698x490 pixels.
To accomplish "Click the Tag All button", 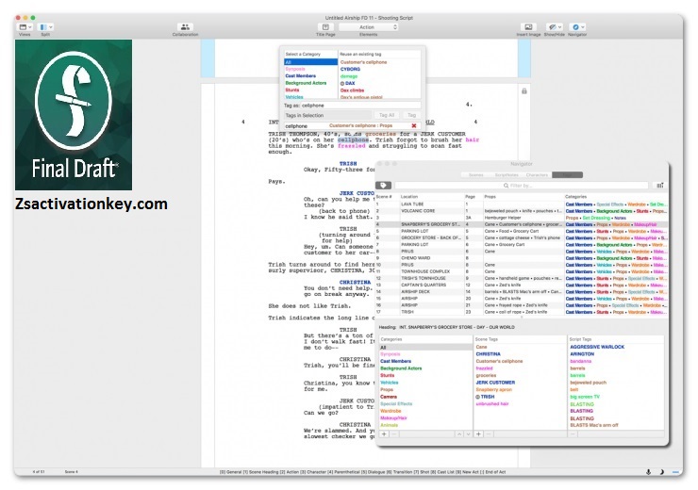I will [x=387, y=115].
